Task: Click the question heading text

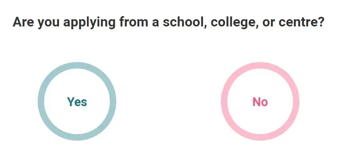Action: pos(168,22)
